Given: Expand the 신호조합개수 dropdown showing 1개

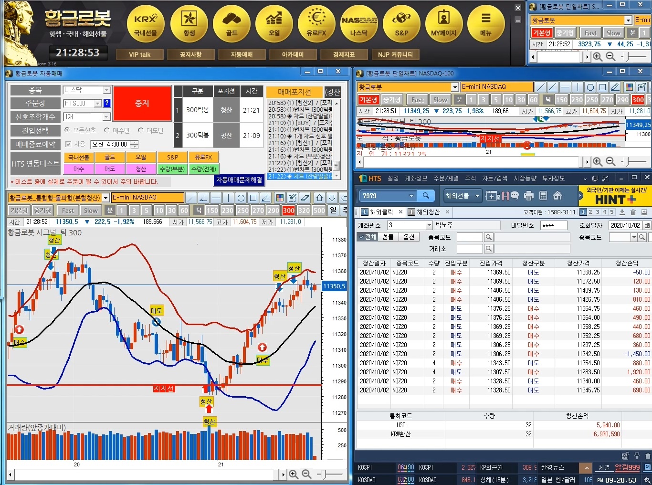Looking at the screenshot, I should click(106, 117).
